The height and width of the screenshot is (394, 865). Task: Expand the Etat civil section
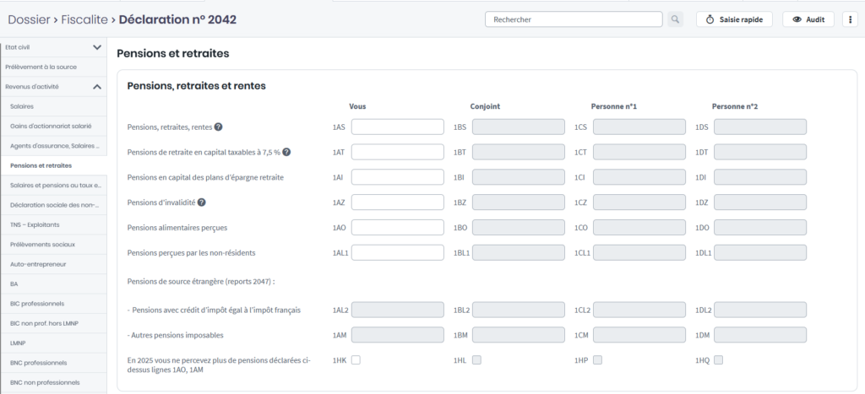point(97,47)
